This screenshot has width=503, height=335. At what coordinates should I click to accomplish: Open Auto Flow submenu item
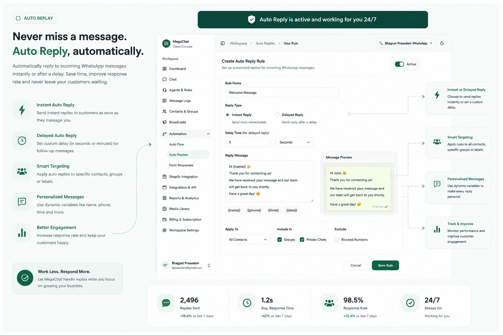[x=177, y=144]
